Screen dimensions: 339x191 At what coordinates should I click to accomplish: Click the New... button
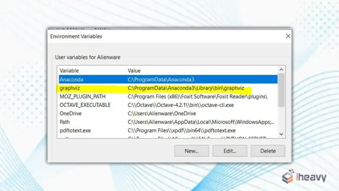[192, 151]
